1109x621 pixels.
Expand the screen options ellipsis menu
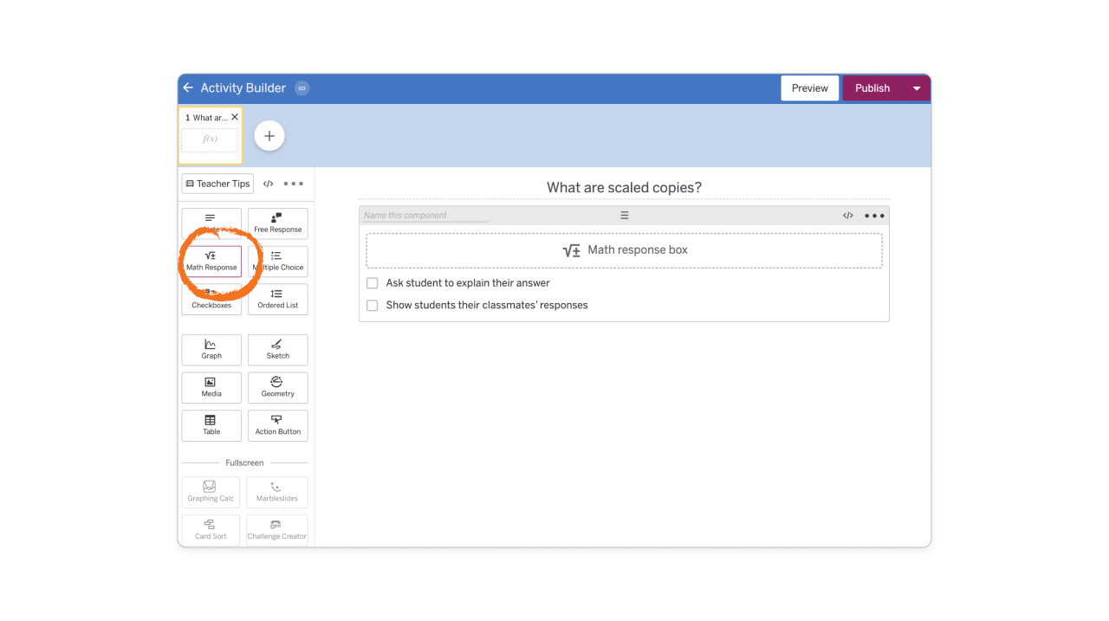pos(293,183)
